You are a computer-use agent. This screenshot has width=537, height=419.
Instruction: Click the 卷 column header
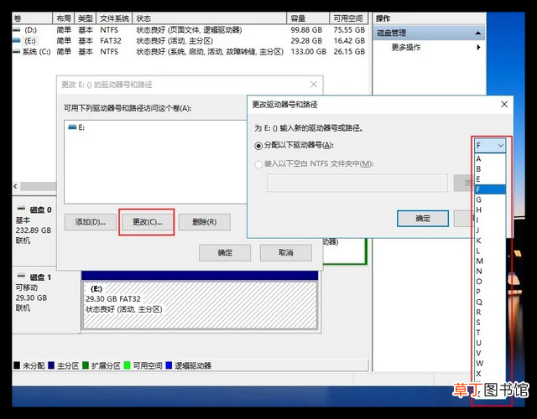click(x=32, y=18)
